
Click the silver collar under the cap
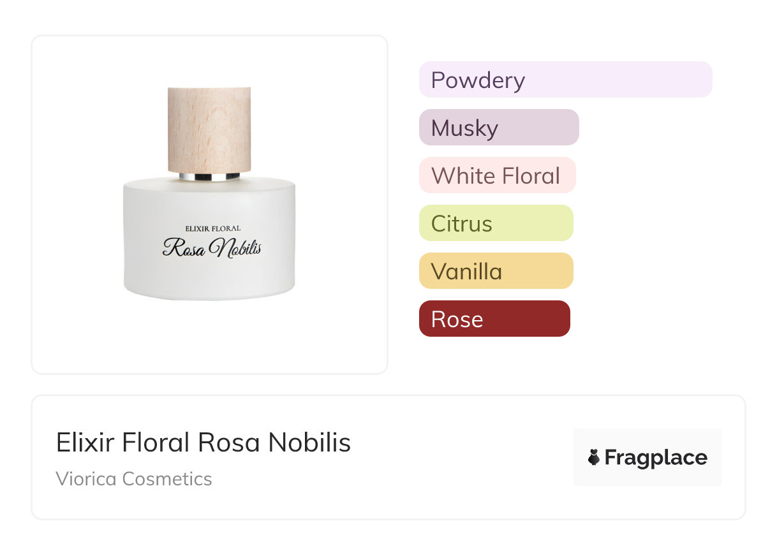(209, 177)
